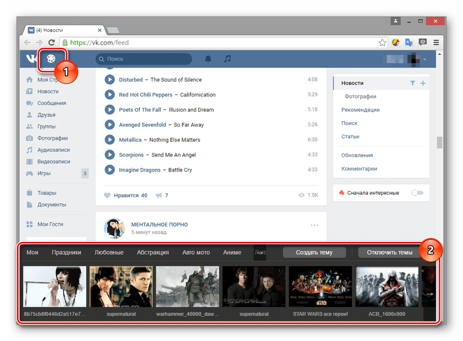Select Поиск in right panel
The height and width of the screenshot is (341, 463).
click(x=349, y=123)
